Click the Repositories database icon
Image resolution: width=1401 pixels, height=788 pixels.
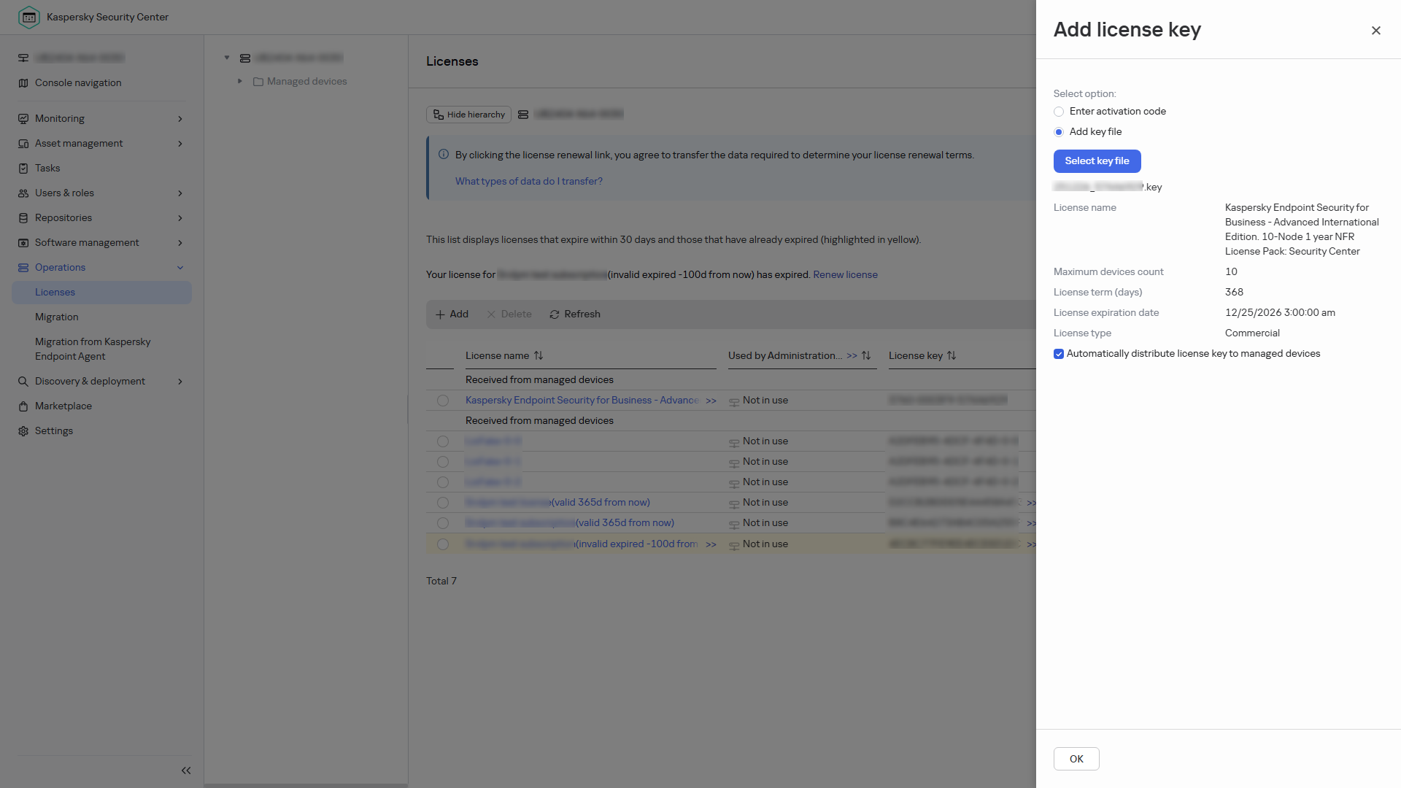(23, 218)
